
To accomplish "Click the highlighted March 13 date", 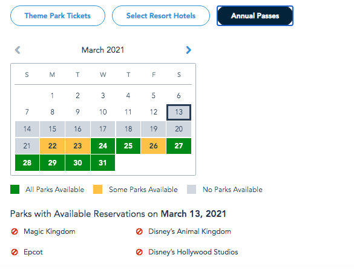I will point(179,112).
